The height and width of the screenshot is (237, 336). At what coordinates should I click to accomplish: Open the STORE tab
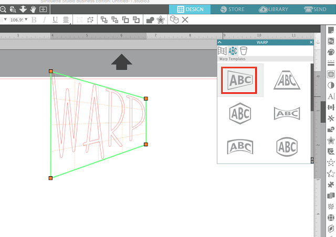[x=232, y=9]
